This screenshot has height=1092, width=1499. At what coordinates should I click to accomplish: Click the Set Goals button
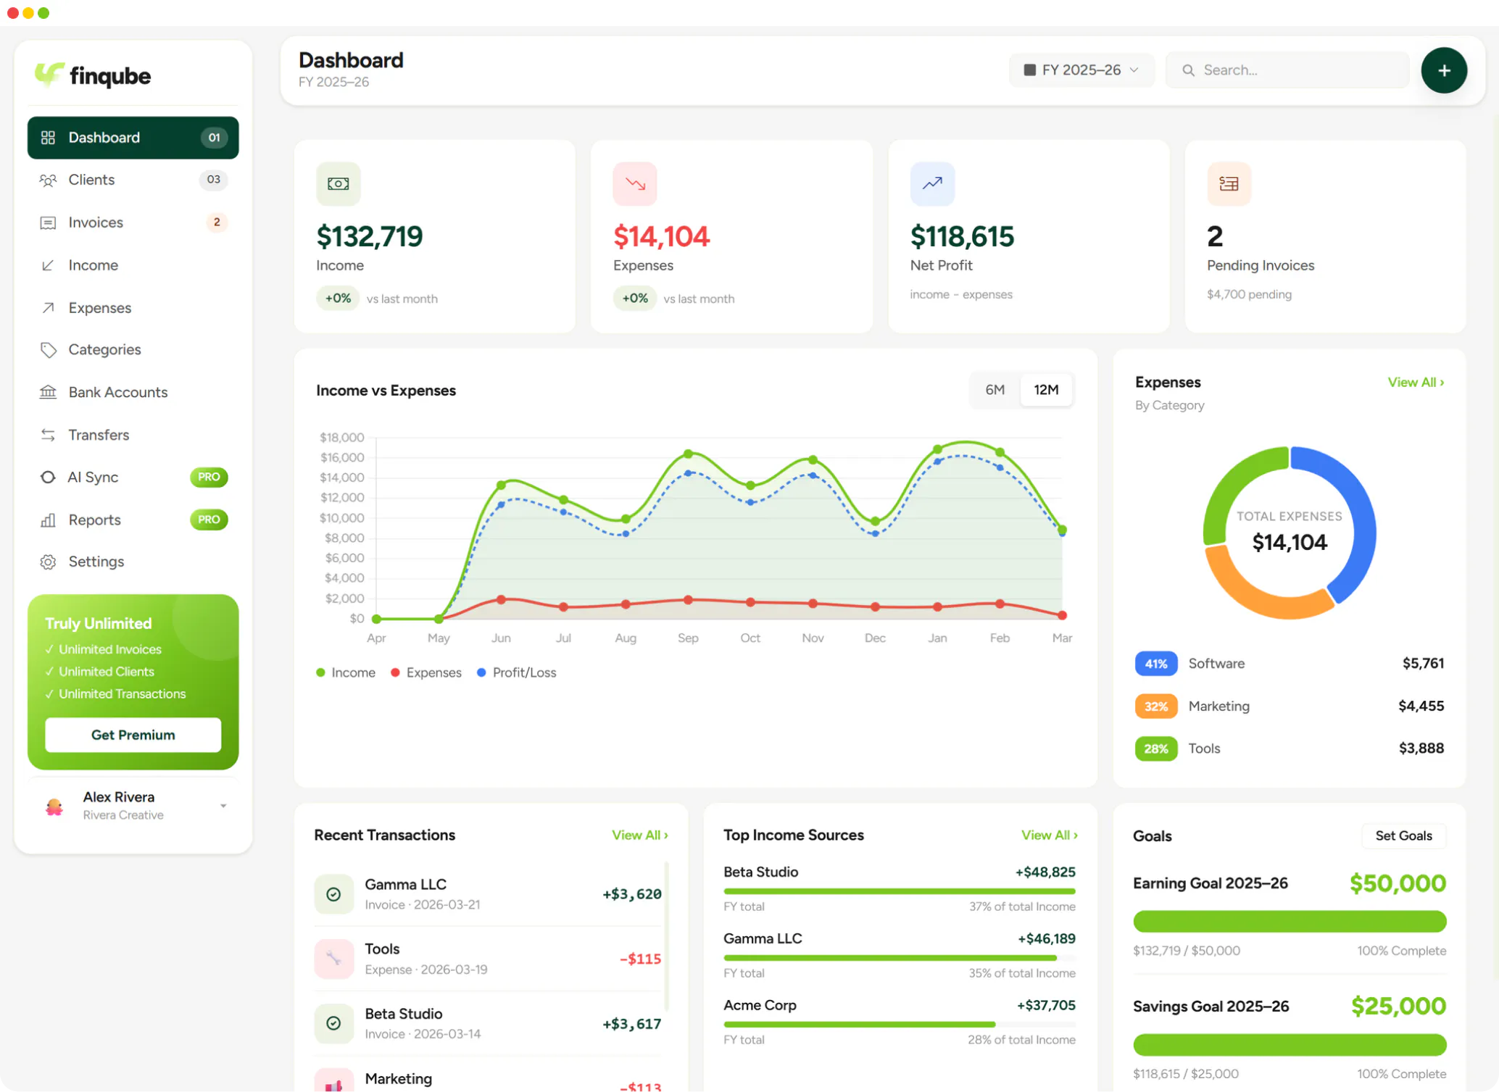pos(1403,835)
